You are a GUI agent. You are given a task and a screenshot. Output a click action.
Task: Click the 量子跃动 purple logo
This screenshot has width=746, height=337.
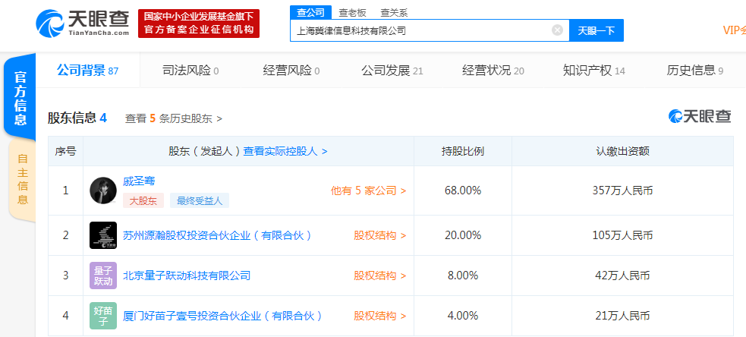point(103,275)
